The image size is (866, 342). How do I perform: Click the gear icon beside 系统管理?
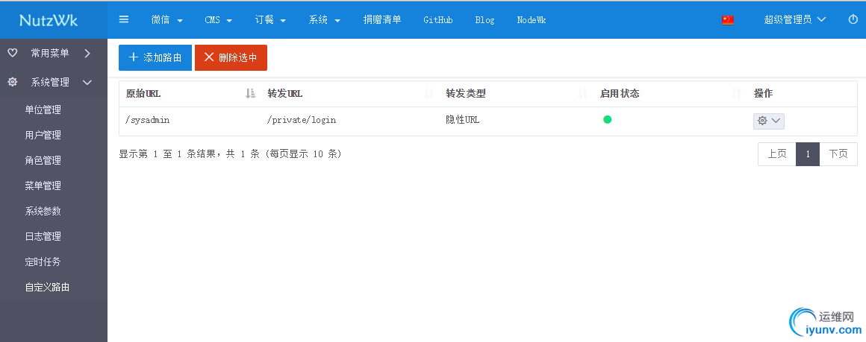(x=13, y=82)
